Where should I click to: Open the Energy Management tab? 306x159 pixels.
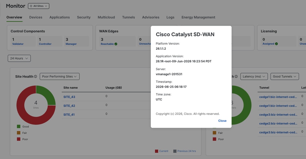[198, 17]
